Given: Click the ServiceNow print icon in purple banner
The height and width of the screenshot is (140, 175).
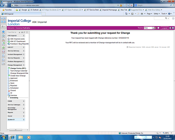Looking at the screenshot, I should coord(173,28).
